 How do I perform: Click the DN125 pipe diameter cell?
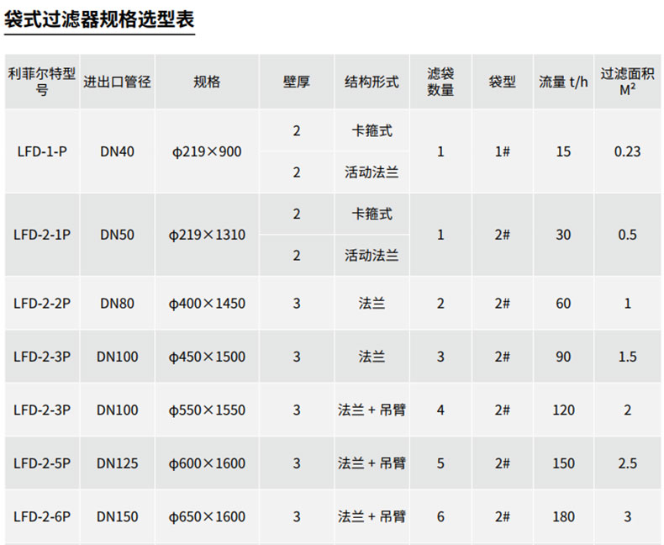[x=117, y=463]
